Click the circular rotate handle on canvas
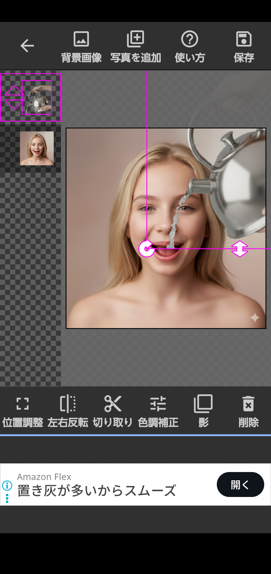 (146, 249)
